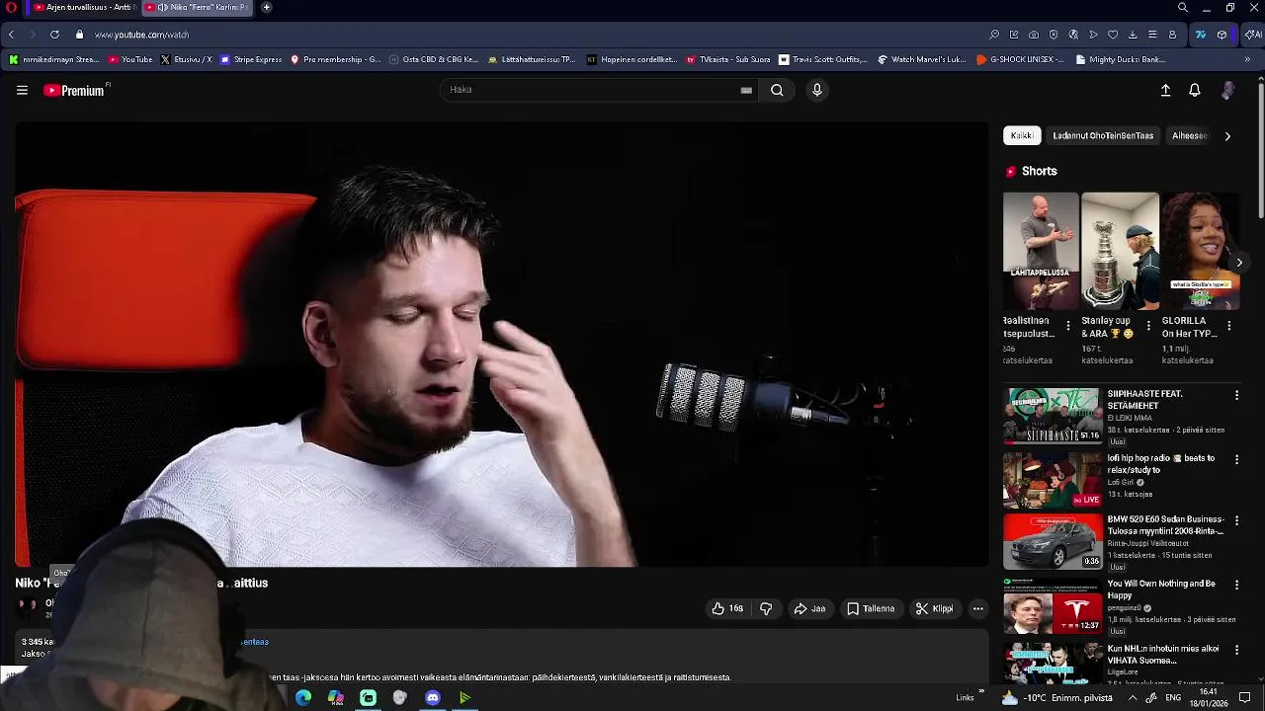Show hidden system tray icons
Image resolution: width=1265 pixels, height=711 pixels.
point(1133,698)
